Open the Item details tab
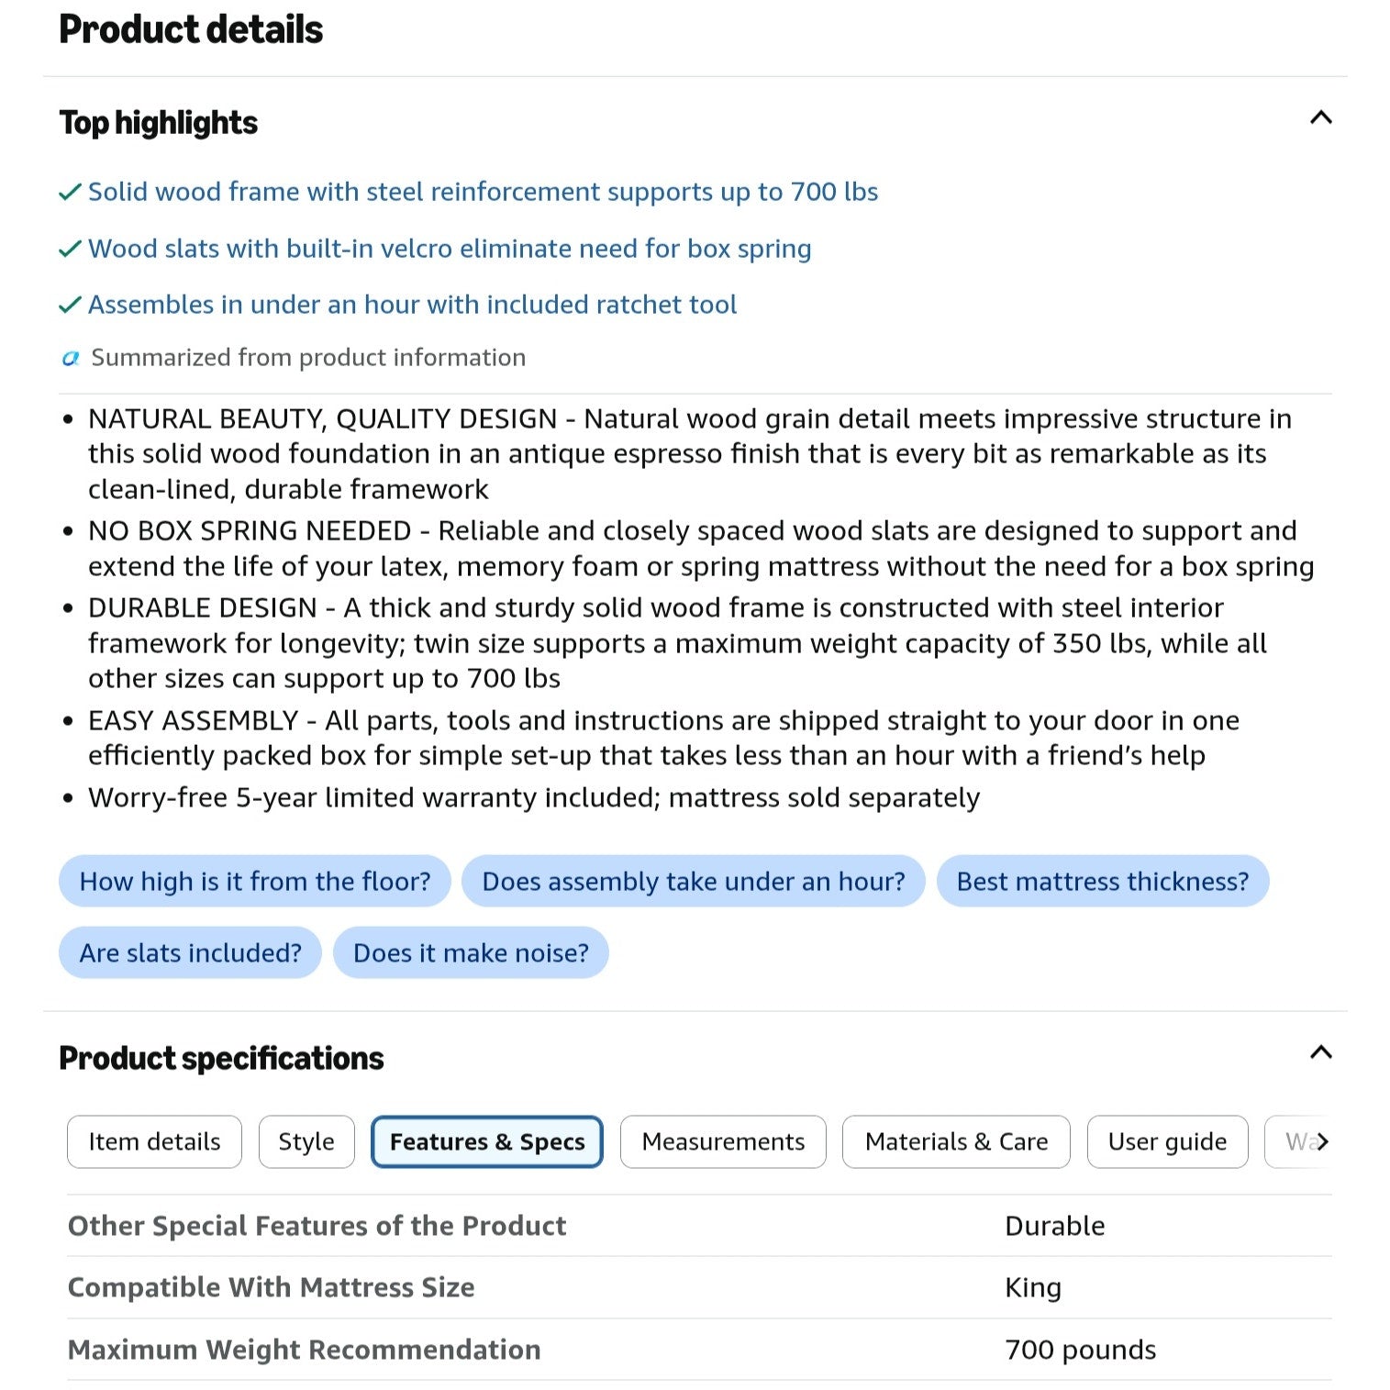The image size is (1390, 1390). tap(154, 1141)
